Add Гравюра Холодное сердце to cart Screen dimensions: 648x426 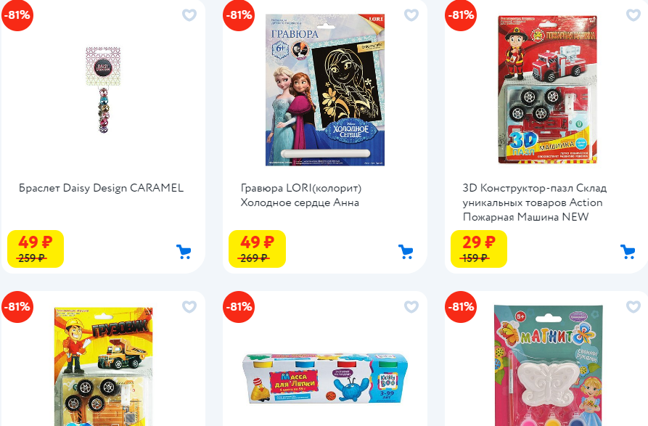point(406,252)
